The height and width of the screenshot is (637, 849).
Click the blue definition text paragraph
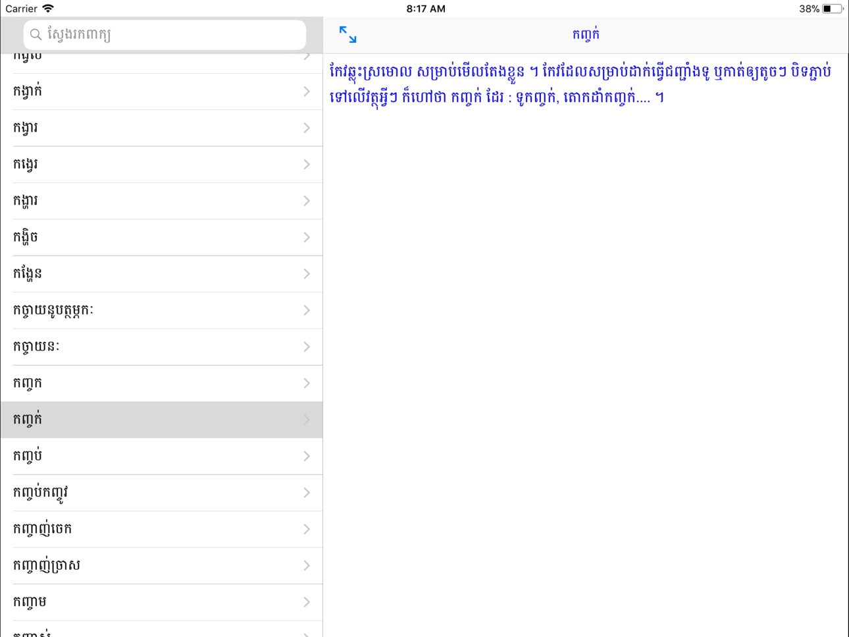click(x=580, y=84)
